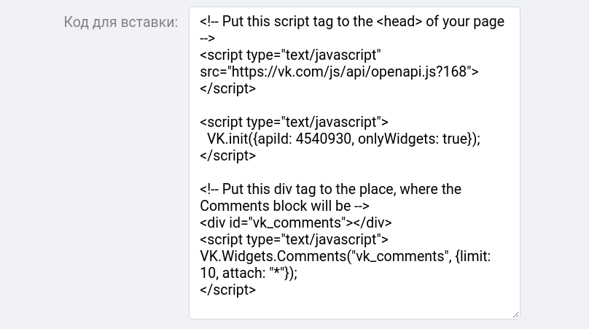Click the blank area at the bottom of the textarea
The image size is (589, 329).
coord(354,308)
